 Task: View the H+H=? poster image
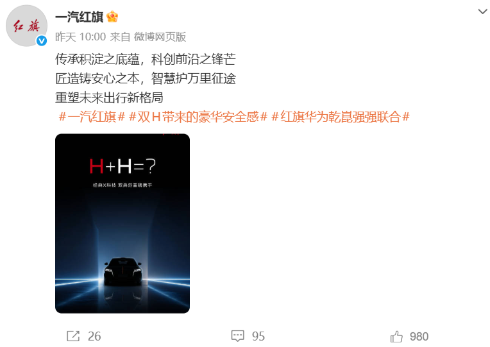(122, 223)
